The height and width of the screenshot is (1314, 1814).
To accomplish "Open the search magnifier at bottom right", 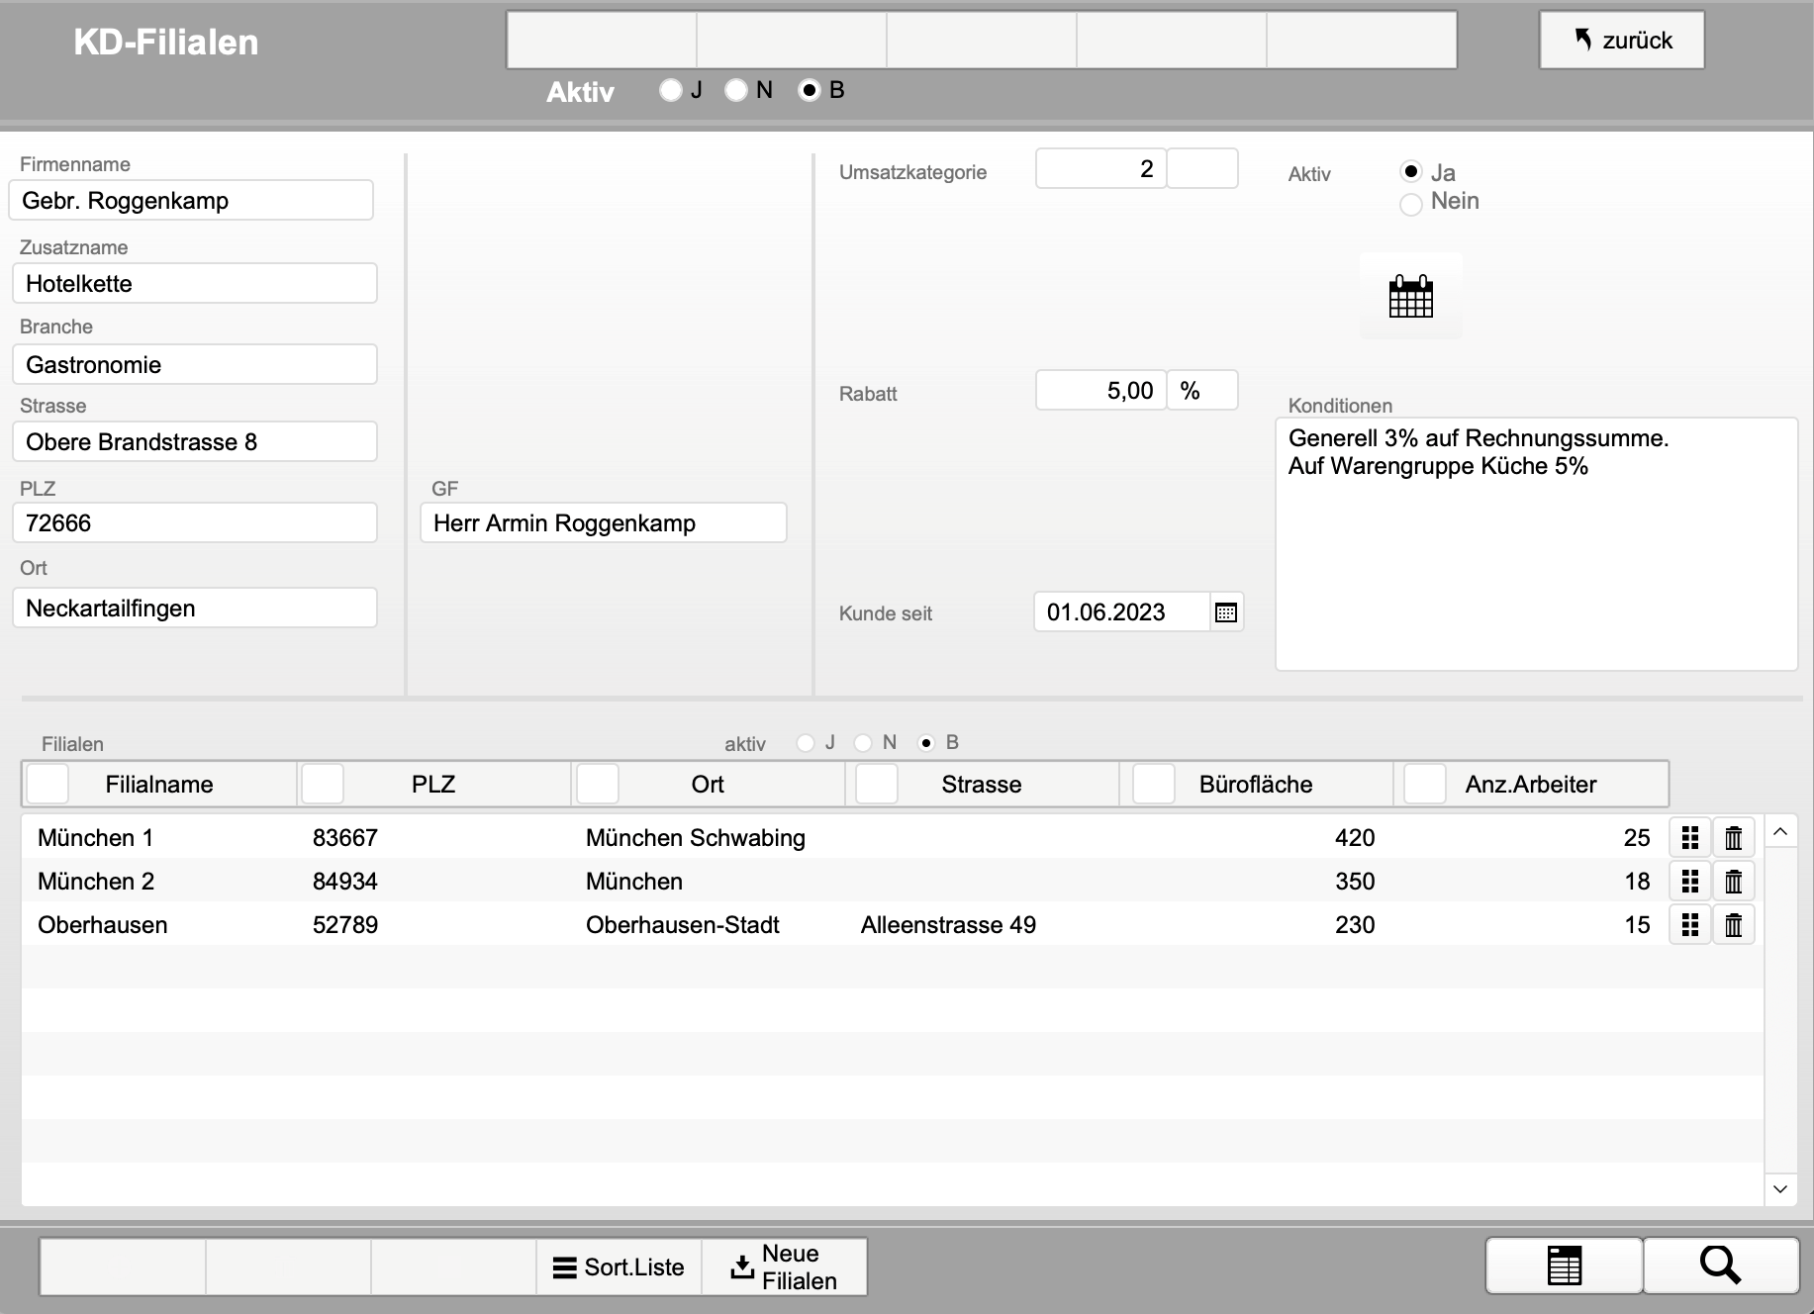I will (x=1720, y=1266).
